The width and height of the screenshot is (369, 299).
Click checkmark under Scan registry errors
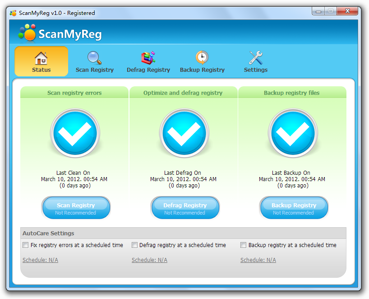[75, 133]
